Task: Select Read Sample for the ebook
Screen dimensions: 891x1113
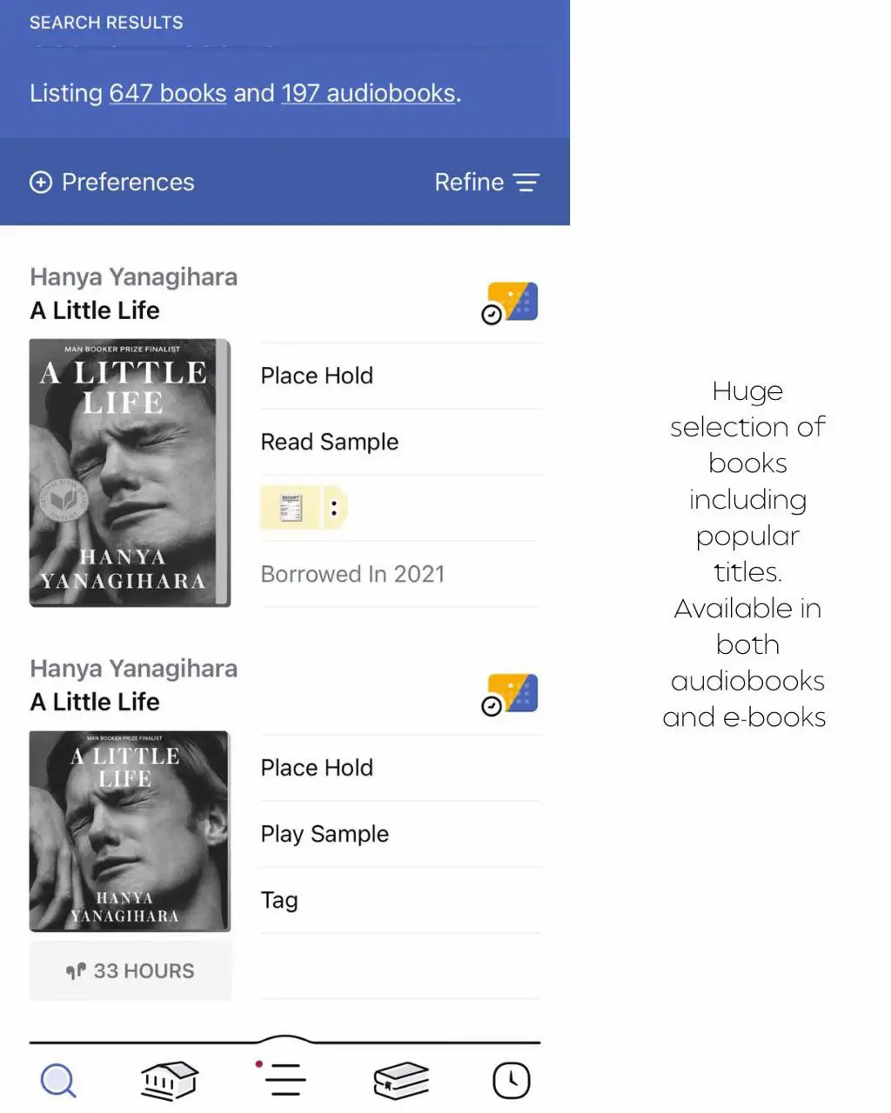Action: point(329,442)
